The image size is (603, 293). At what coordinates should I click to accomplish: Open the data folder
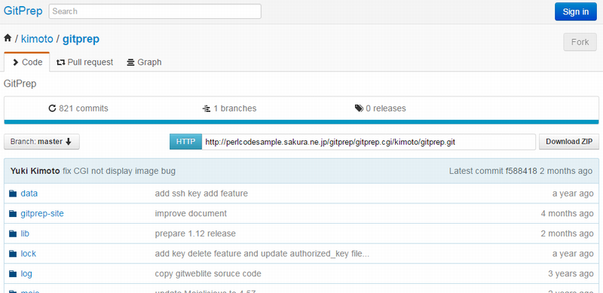[x=29, y=194]
